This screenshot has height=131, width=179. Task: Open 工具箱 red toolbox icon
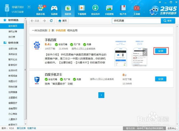click(137, 10)
